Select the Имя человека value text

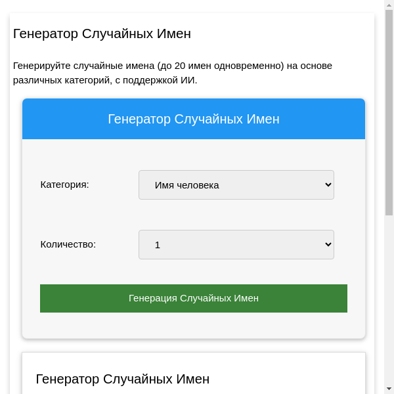click(x=186, y=185)
